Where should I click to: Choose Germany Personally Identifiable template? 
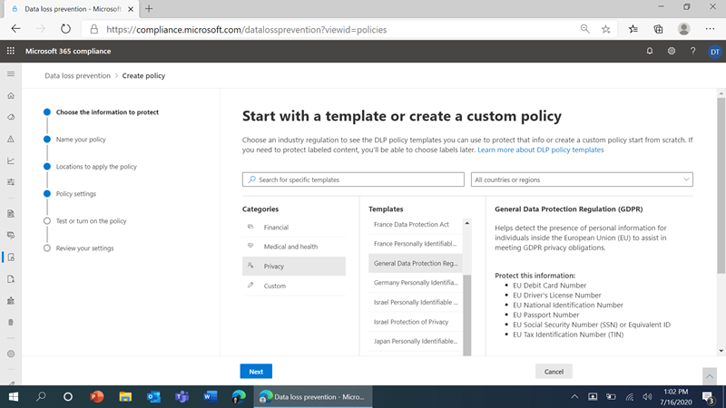click(x=416, y=283)
